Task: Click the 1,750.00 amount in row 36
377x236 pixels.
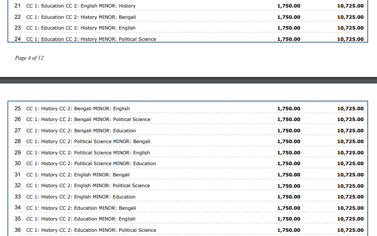Action: click(x=289, y=230)
